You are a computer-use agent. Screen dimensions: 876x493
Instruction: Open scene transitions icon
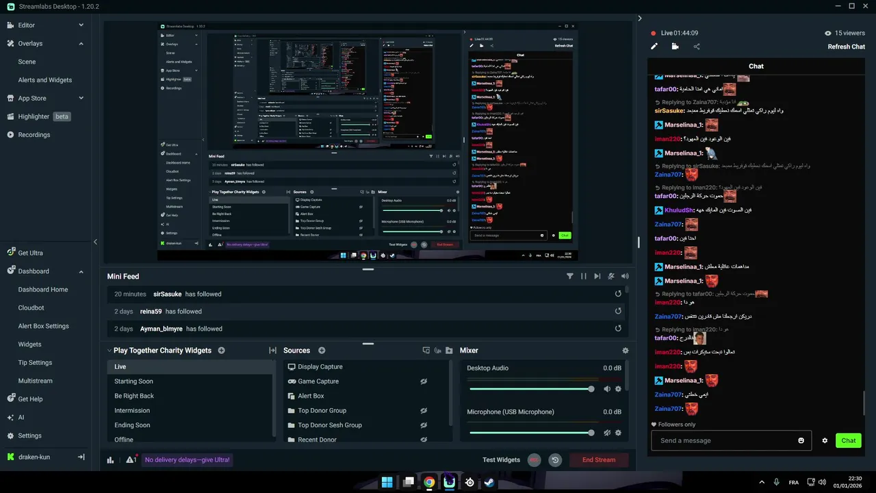pyautogui.click(x=272, y=351)
